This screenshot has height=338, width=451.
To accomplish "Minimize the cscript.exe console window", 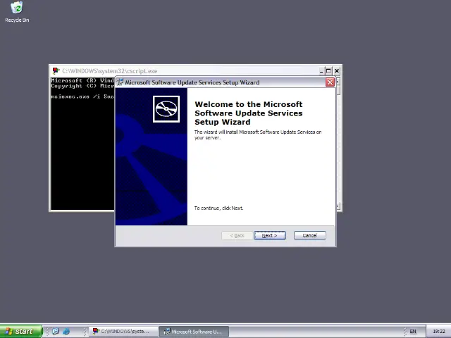I will 321,70.
